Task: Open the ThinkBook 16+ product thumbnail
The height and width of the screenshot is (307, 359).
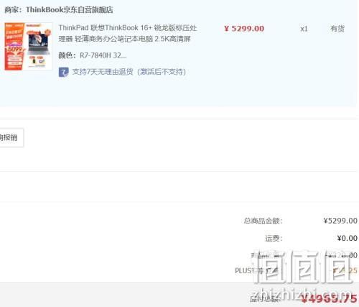Action: tap(28, 46)
